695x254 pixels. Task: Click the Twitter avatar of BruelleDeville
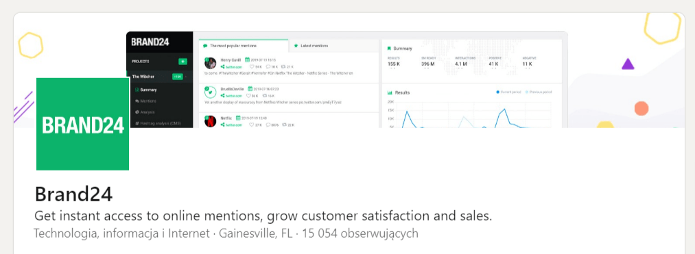click(210, 92)
